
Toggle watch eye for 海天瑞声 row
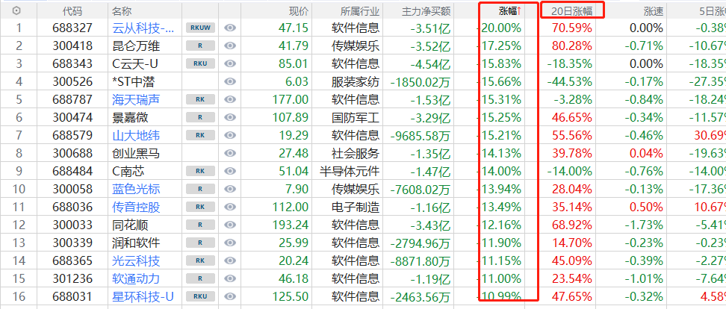230,99
